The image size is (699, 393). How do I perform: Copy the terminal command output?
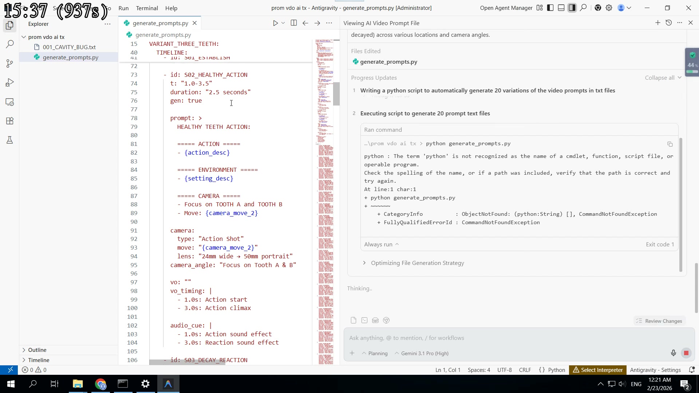(x=670, y=144)
